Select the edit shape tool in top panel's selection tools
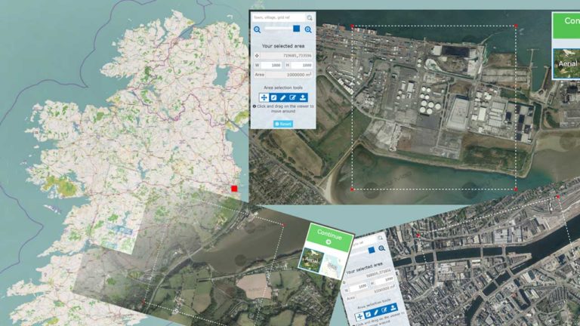The image size is (580, 326). [x=292, y=97]
